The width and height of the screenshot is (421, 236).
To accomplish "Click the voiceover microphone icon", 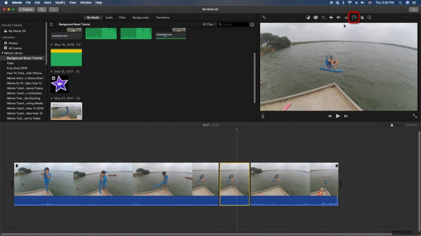I will click(x=263, y=116).
